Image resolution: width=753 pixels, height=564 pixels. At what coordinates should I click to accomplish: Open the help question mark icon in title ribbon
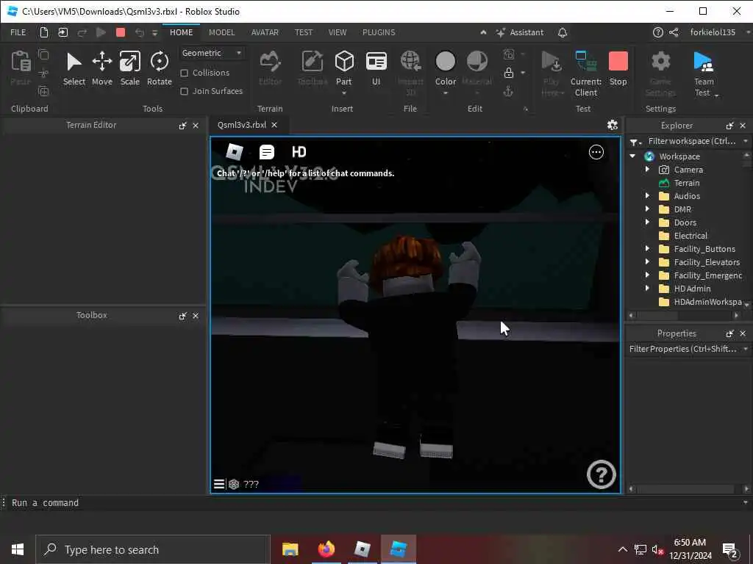[658, 32]
